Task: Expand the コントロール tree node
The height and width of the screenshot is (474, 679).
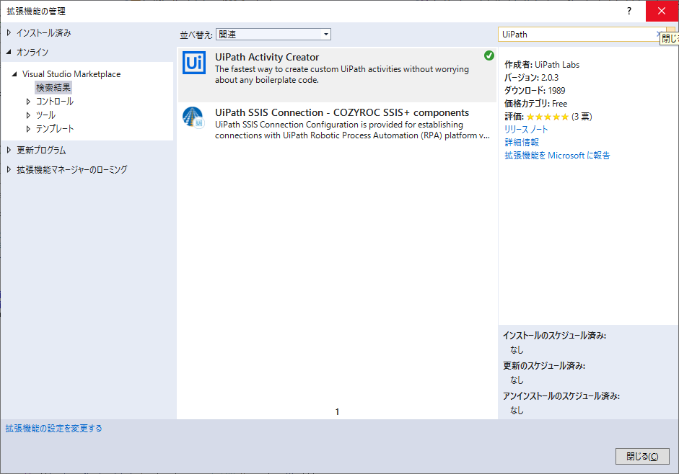Action: (28, 102)
